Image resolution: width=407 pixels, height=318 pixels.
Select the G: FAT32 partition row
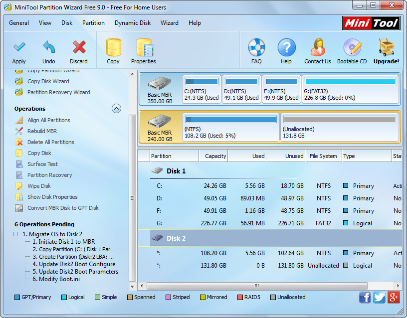(x=270, y=223)
